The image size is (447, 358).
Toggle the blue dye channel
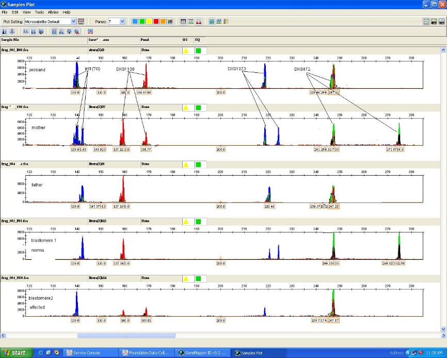tap(135, 22)
